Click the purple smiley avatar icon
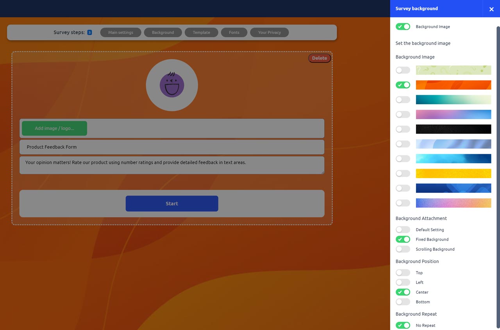Screen dimensions: 500x330 (172, 85)
